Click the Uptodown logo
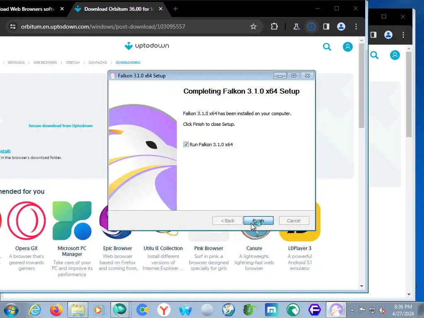Viewport: 424px width, 318px height. (x=147, y=46)
